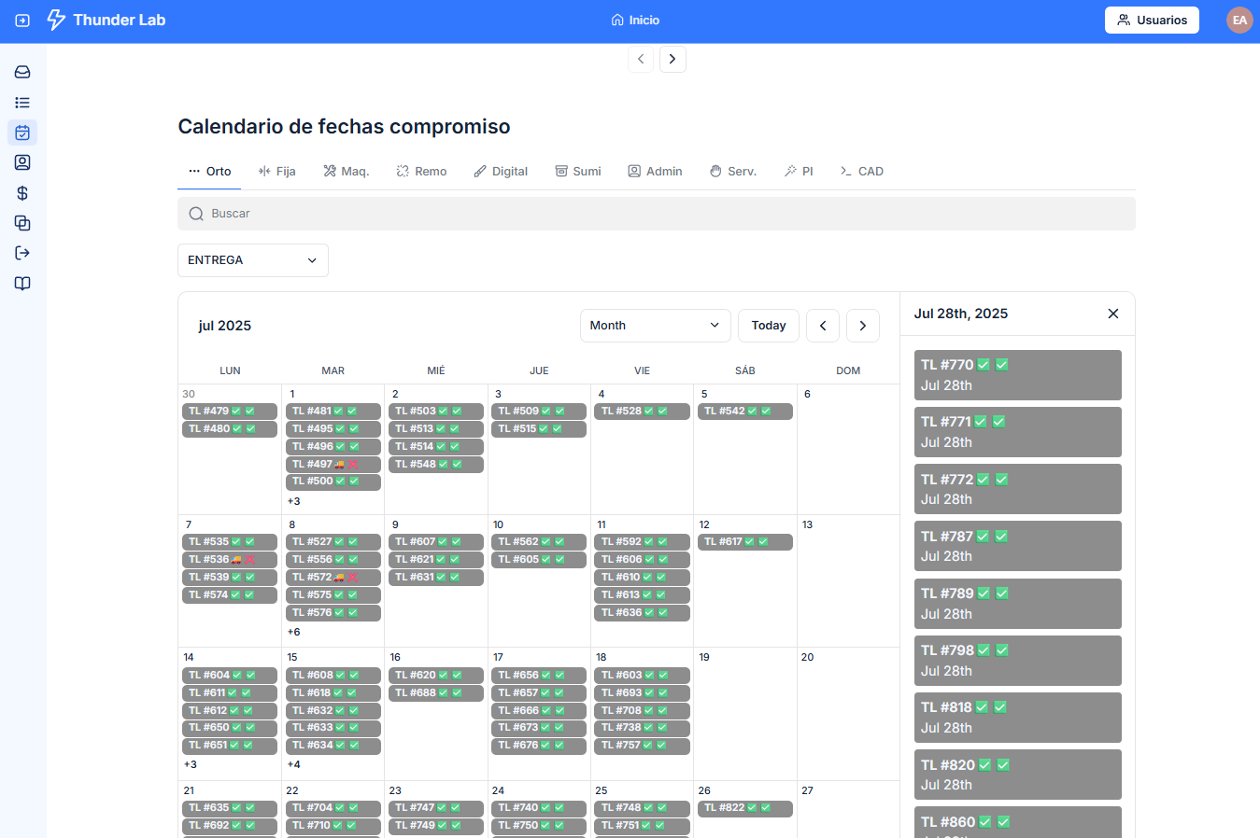
Task: Show previous month in calendar
Action: pos(823,326)
